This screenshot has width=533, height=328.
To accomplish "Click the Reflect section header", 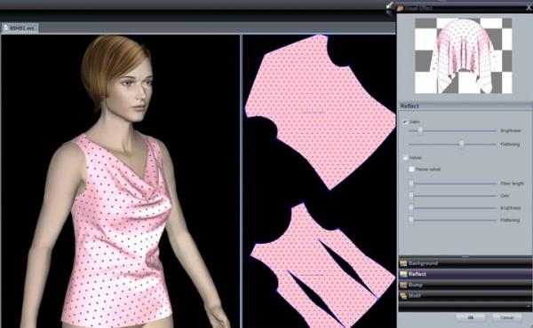I will pos(465,106).
